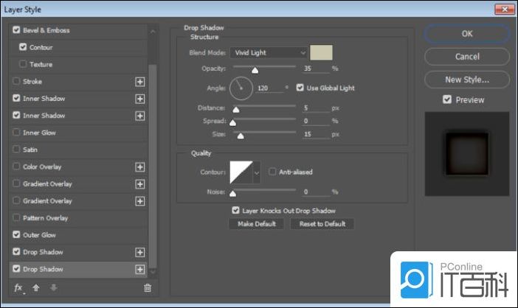518x308 pixels.
Task: Click Make Default button
Action: [256, 224]
